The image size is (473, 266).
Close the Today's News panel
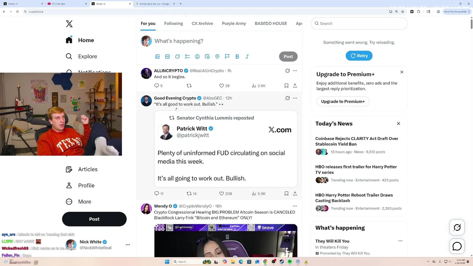[x=398, y=124]
